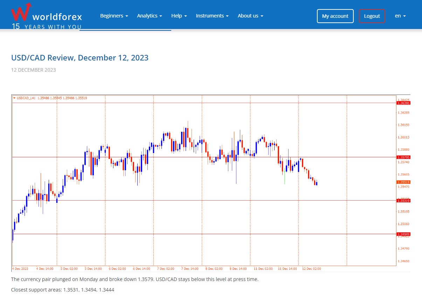Expand the Analytics dropdown
The width and height of the screenshot is (422, 295).
click(x=150, y=16)
